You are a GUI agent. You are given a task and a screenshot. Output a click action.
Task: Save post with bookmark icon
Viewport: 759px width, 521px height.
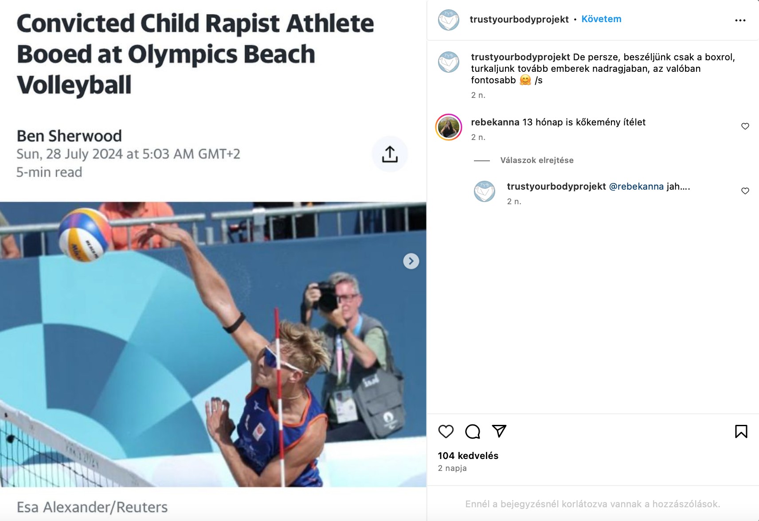(x=741, y=432)
